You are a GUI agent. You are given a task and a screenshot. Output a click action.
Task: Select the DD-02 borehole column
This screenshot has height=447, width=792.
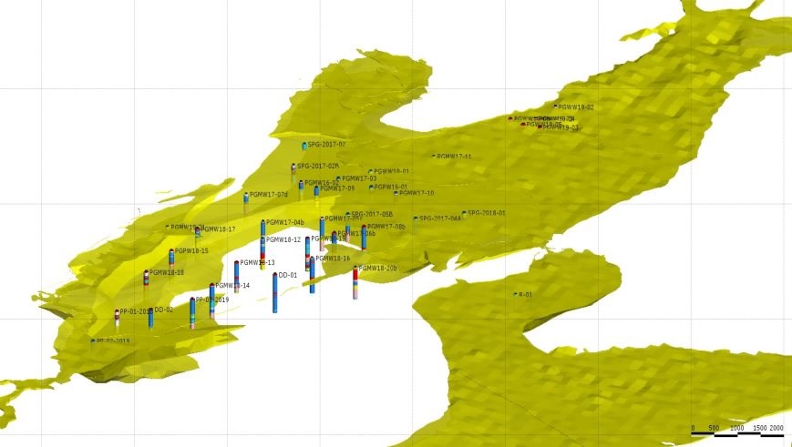[x=151, y=316]
